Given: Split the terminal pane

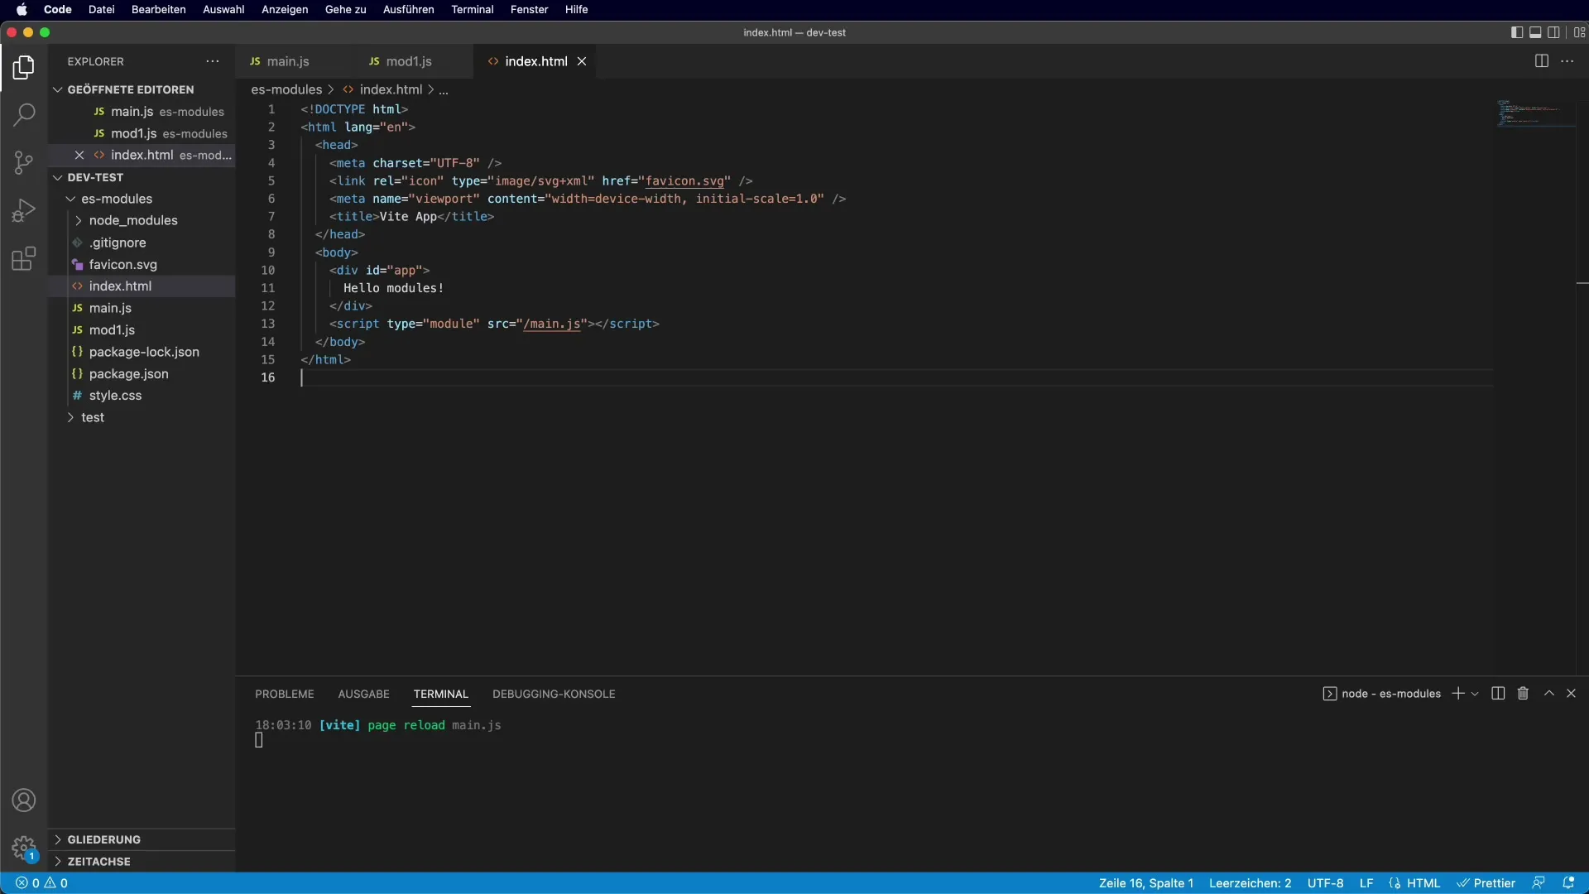Looking at the screenshot, I should [1498, 694].
